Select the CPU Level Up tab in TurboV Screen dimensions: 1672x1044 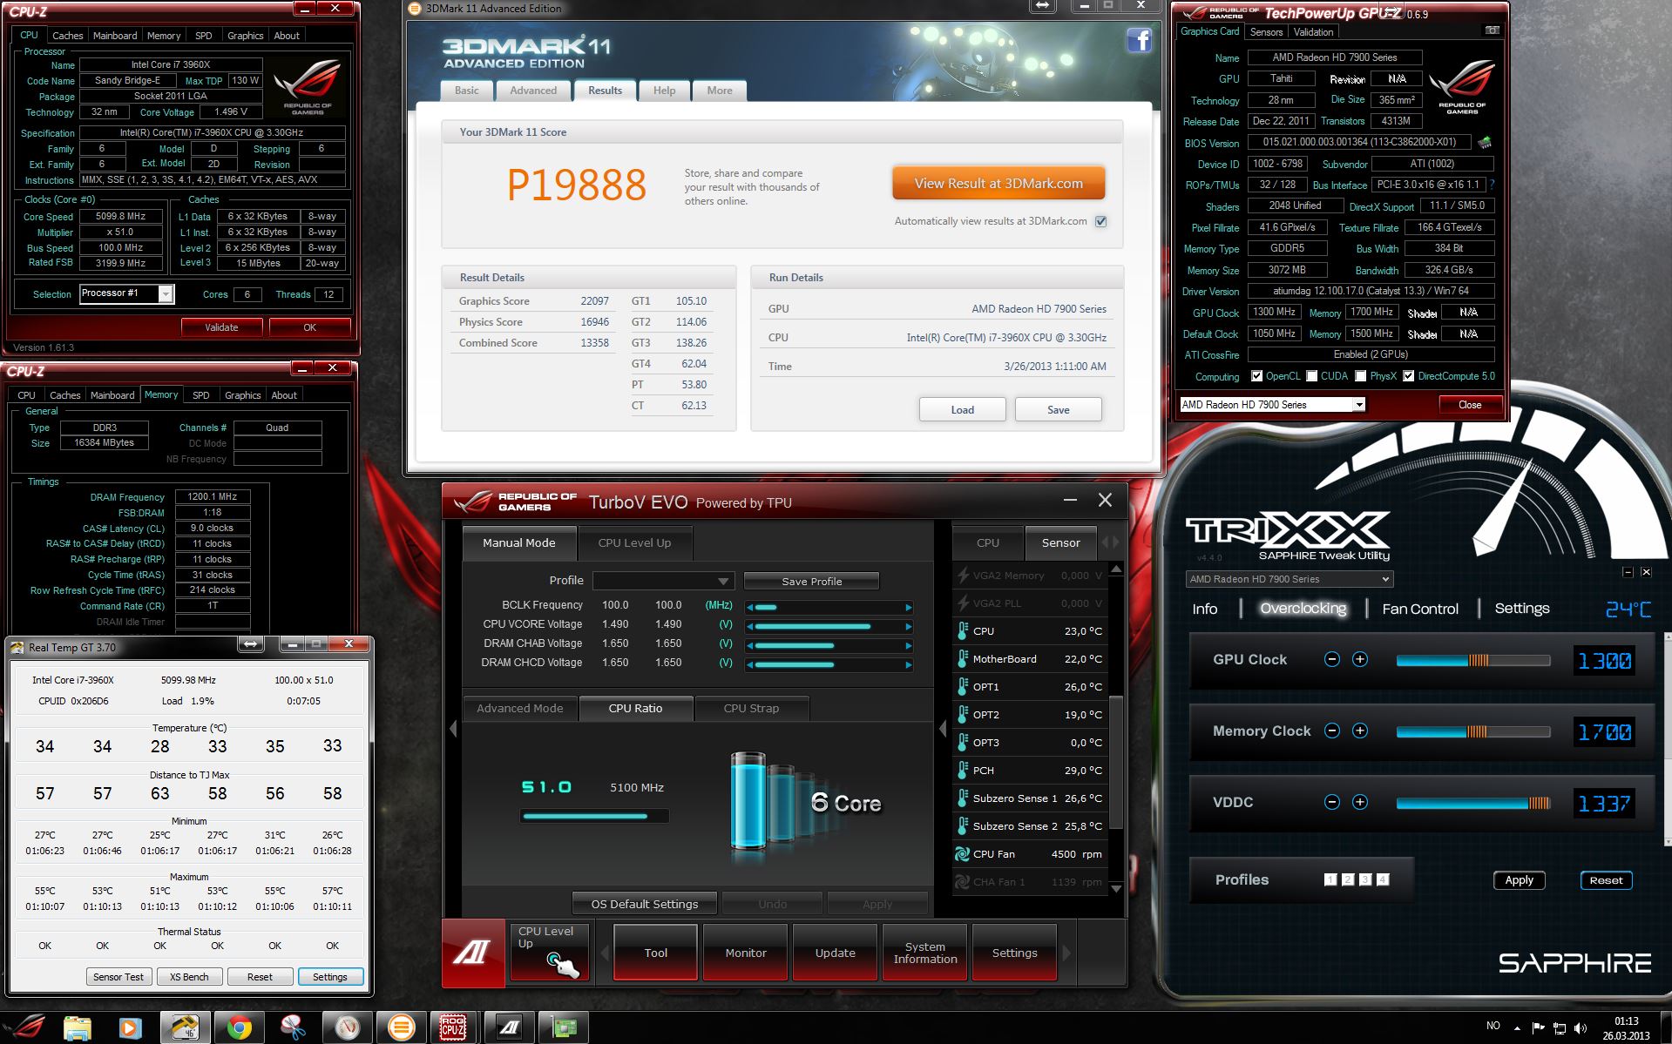tap(634, 542)
